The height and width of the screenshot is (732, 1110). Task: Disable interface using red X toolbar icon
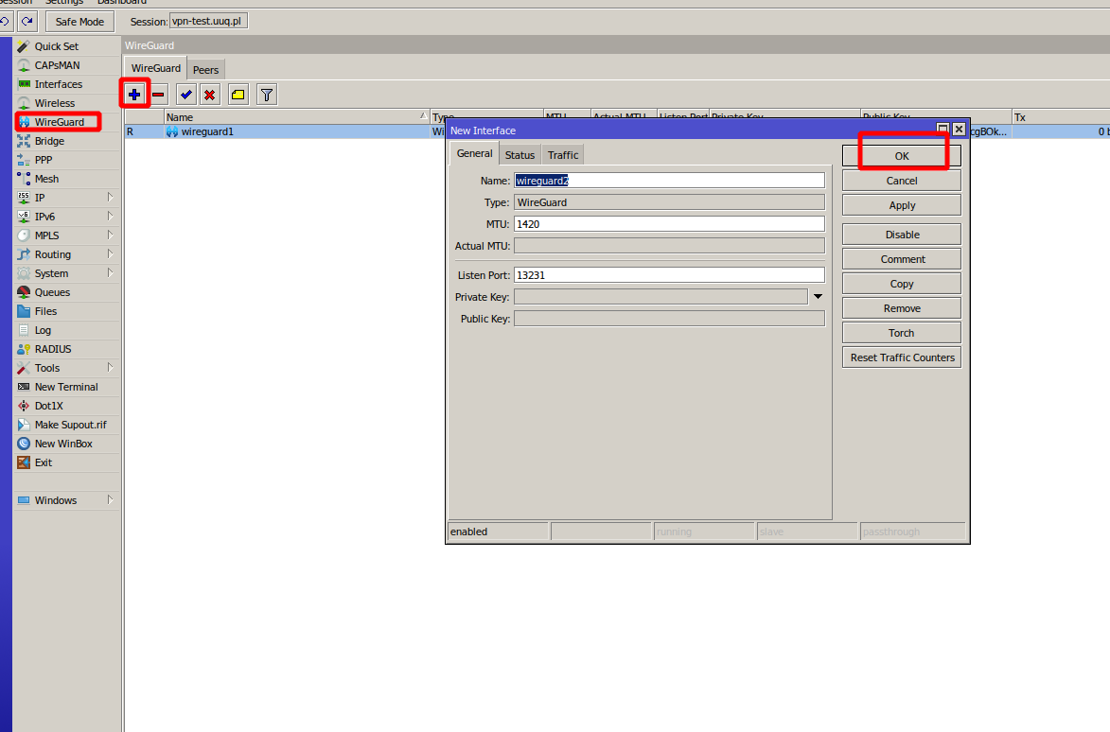pos(209,94)
